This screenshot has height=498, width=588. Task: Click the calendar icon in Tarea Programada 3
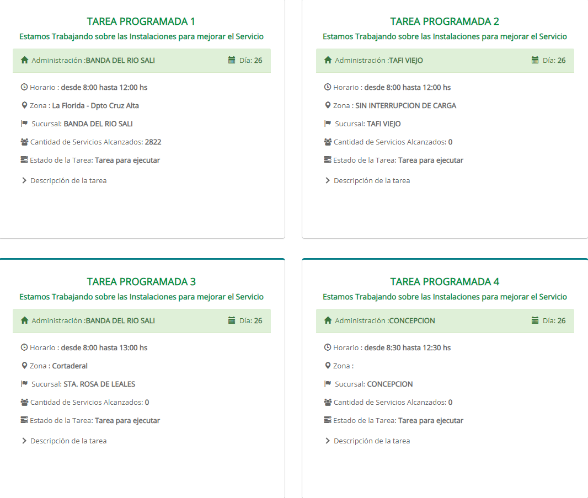point(232,320)
